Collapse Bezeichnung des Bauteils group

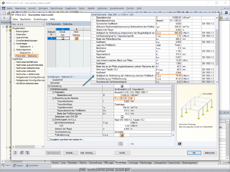coord(53,98)
